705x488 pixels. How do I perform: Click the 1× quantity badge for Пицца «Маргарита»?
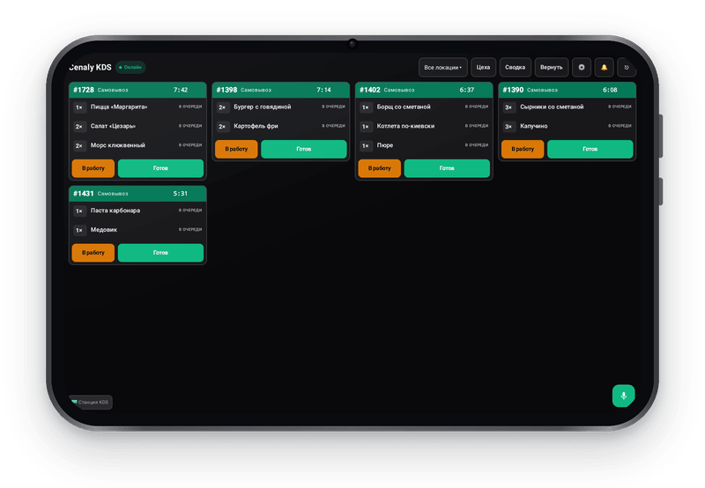tap(79, 107)
